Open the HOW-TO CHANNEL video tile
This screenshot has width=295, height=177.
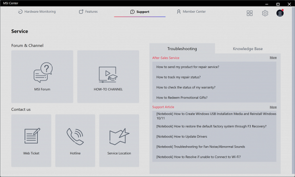[108, 76]
